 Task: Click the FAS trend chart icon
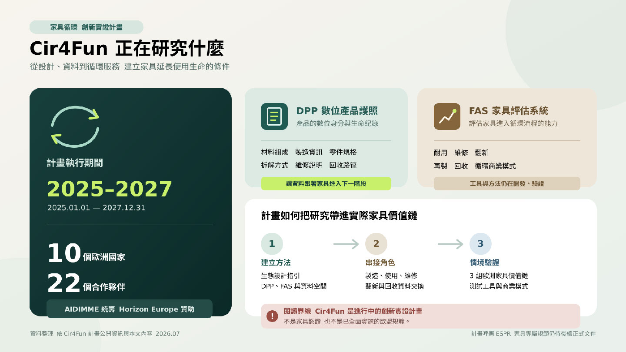[x=447, y=116]
